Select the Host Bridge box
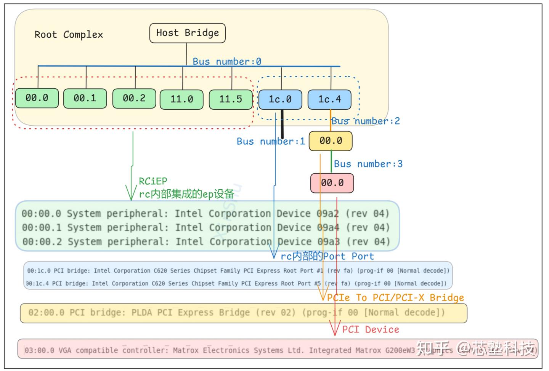Image resolution: width=549 pixels, height=371 pixels. 187,33
